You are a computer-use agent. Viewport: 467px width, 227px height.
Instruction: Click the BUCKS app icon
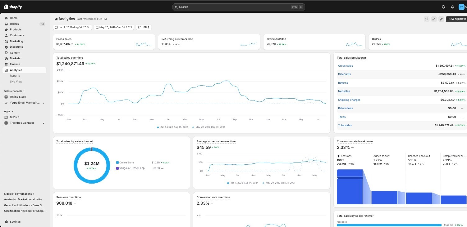6,117
